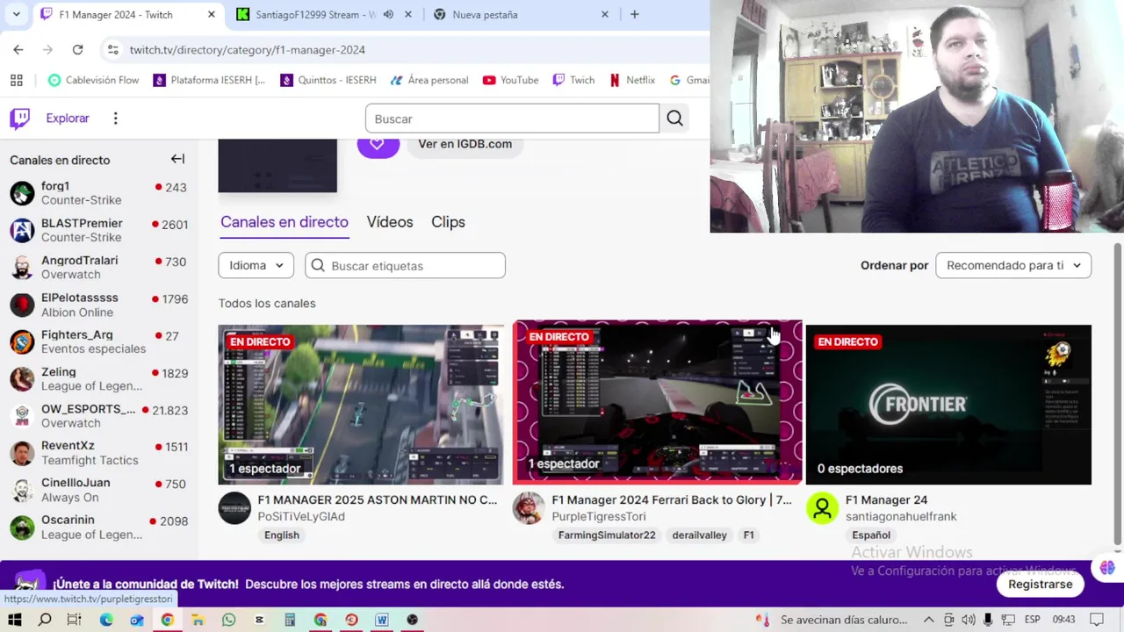1124x632 pixels.
Task: Open Recomendado para ti sort dropdown
Action: coord(1013,265)
